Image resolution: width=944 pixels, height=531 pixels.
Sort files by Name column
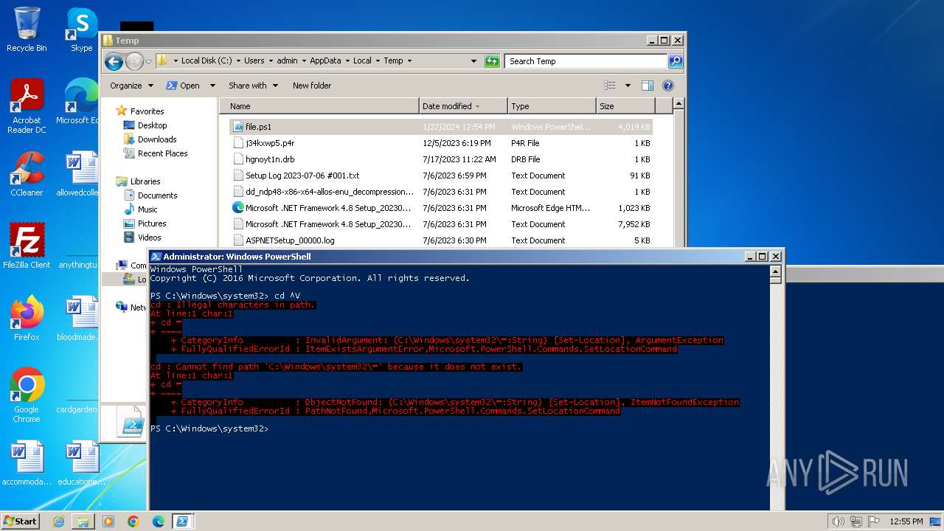319,106
